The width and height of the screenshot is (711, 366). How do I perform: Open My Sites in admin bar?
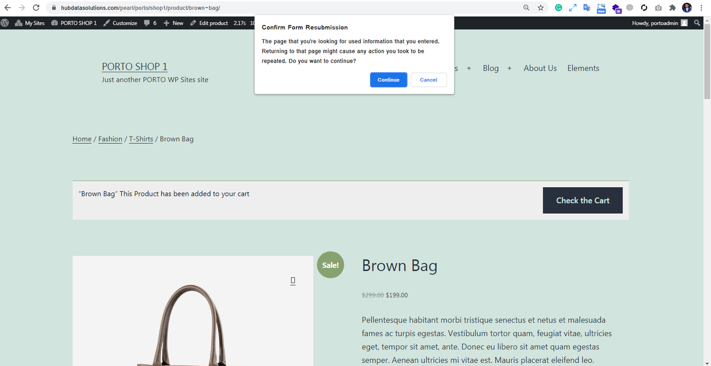[x=29, y=23]
